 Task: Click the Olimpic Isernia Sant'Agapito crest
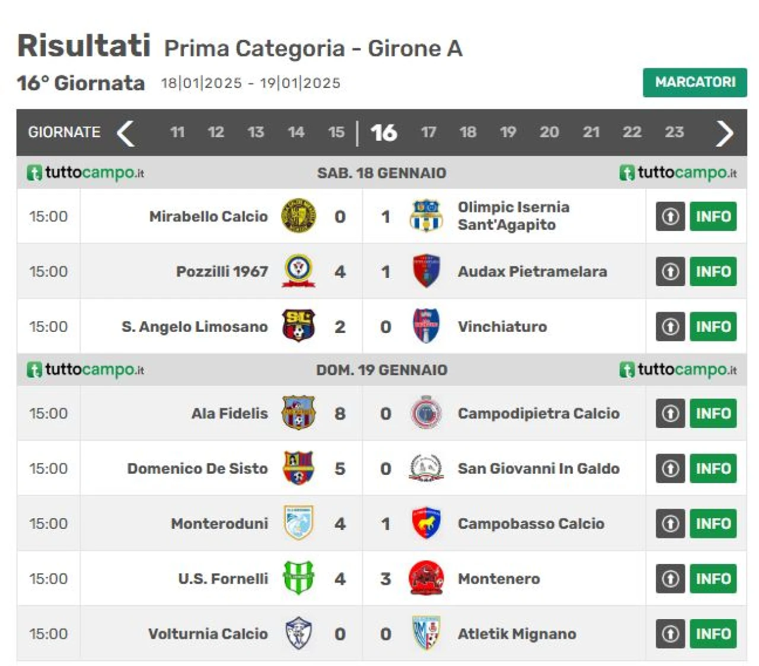coord(426,216)
